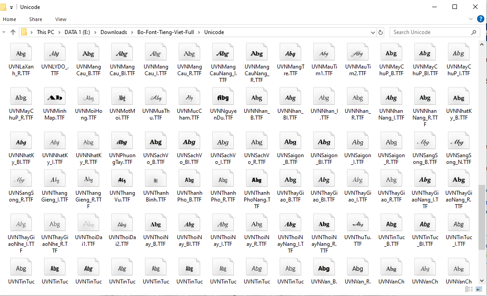Click the refresh button beside address bar
This screenshot has width=487, height=296.
tap(381, 32)
